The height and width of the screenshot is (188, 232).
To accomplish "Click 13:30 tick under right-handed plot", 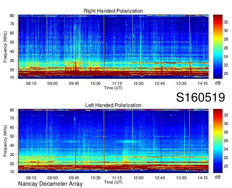I will 181,83.
